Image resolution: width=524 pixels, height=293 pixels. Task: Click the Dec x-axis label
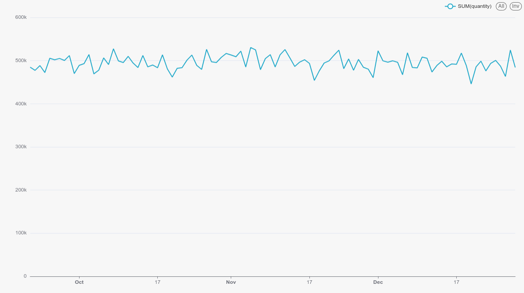378,282
